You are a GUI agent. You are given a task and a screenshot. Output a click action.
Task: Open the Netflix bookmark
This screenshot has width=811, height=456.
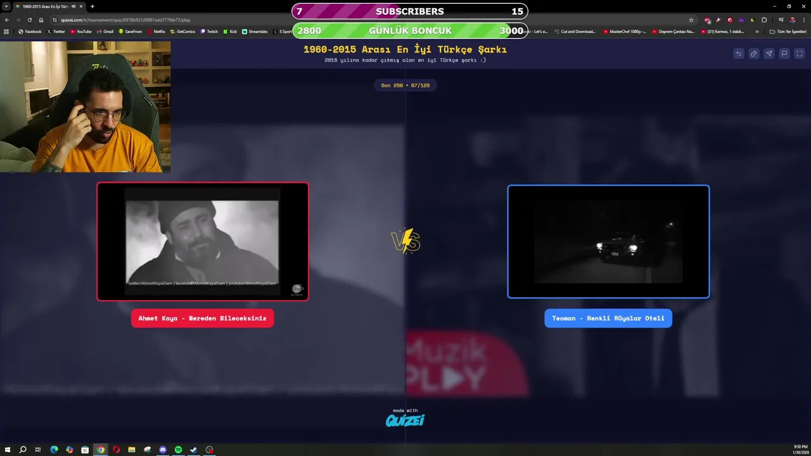click(156, 31)
